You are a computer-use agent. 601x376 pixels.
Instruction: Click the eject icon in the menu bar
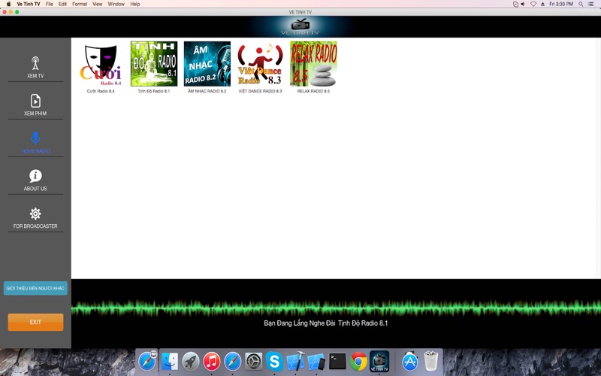(x=542, y=4)
